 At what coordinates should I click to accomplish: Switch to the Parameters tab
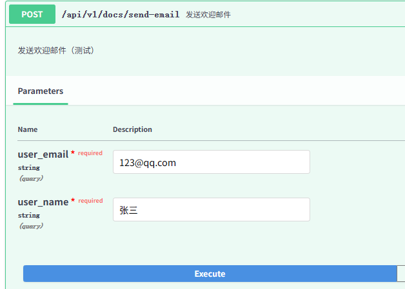pos(41,91)
